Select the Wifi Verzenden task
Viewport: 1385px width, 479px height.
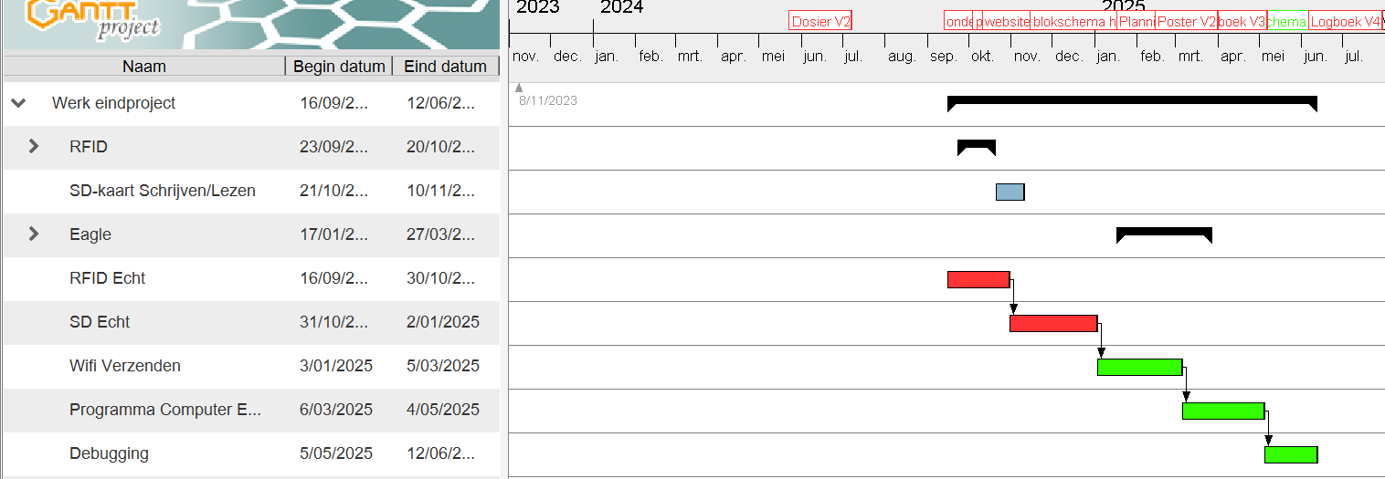coord(125,366)
